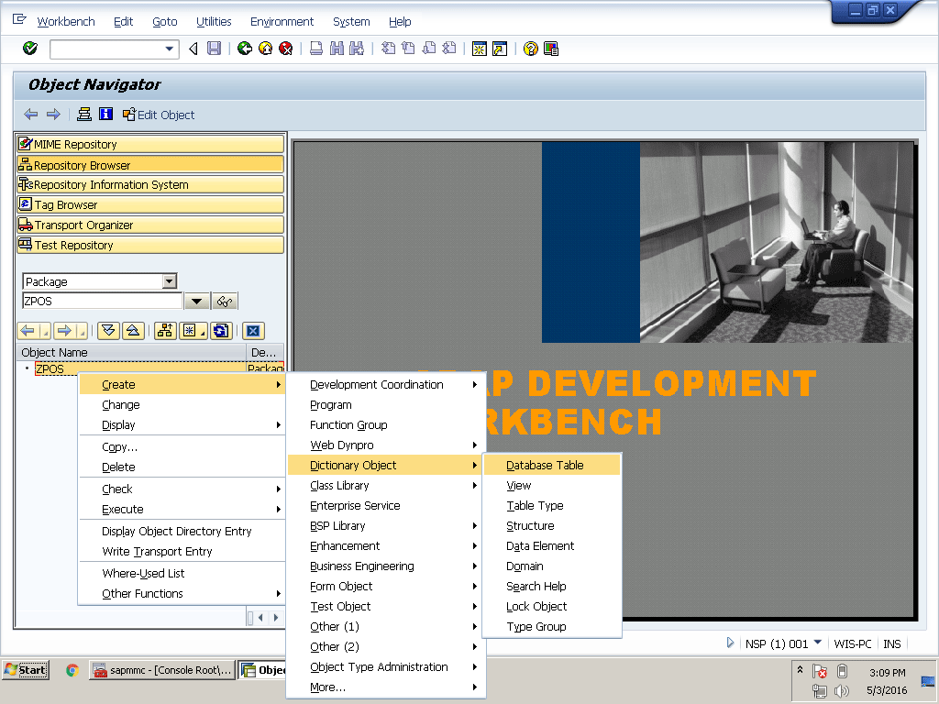Expand the Object Type Administration submenu
The height and width of the screenshot is (704, 939).
(474, 667)
